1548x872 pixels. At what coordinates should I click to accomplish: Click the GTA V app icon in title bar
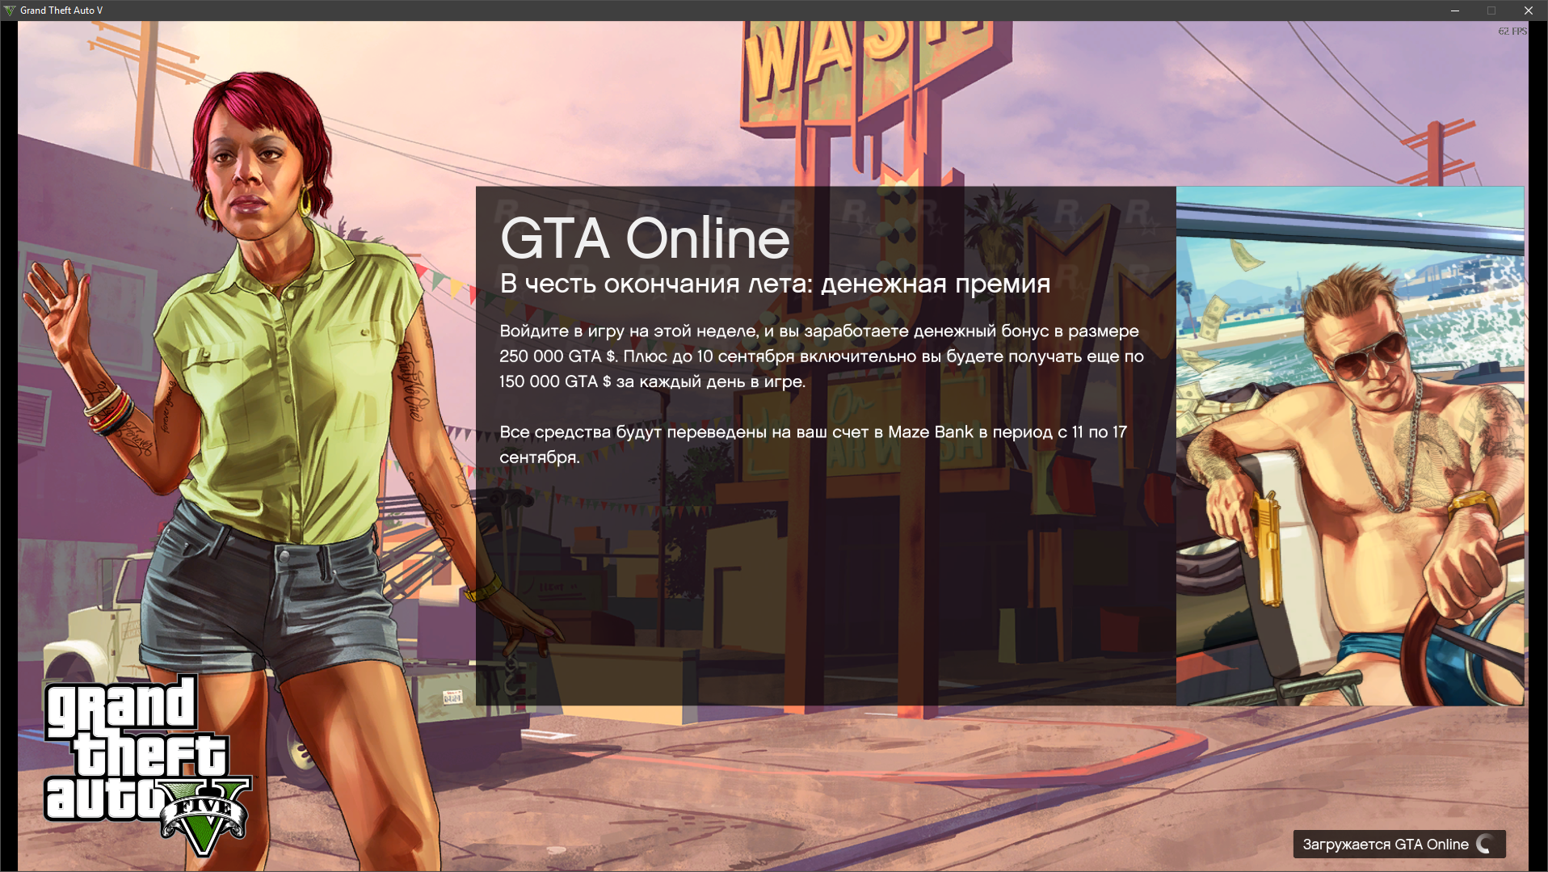10,11
